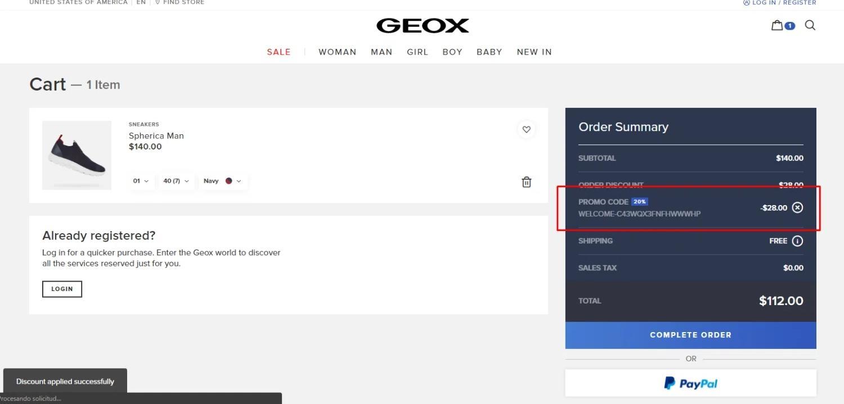The width and height of the screenshot is (844, 404).
Task: Pay with the PayPal button
Action: (x=691, y=383)
